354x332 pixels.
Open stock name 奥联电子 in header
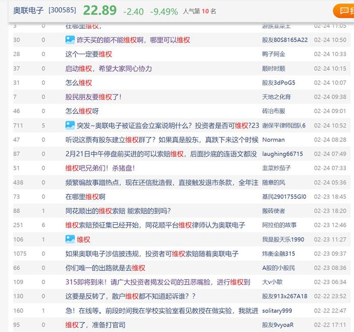28,11
